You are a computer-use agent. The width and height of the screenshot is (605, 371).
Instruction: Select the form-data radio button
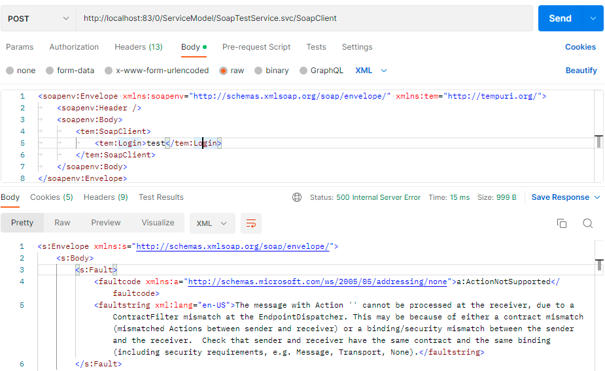(x=50, y=71)
